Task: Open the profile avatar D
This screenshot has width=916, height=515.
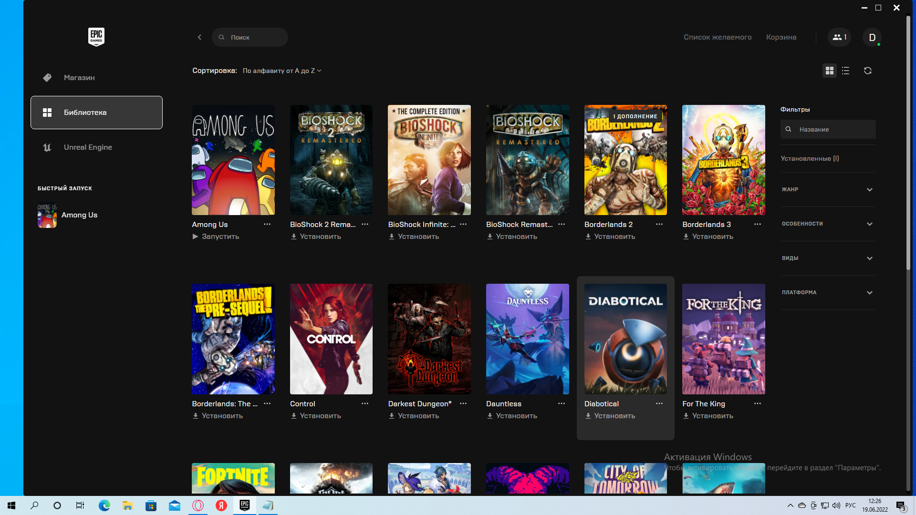Action: [x=872, y=37]
